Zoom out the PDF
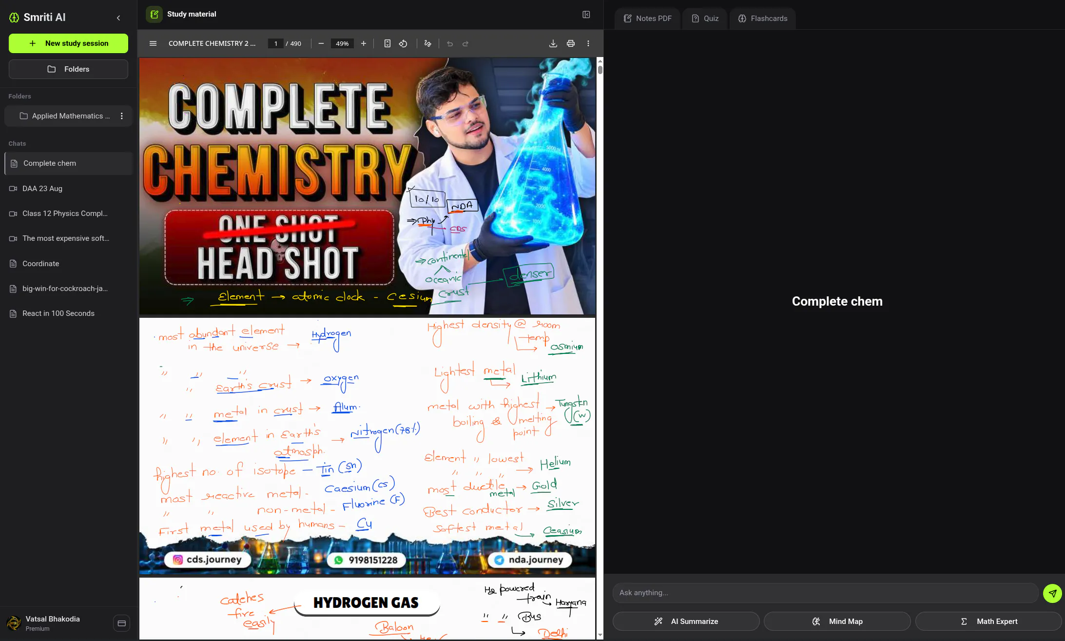This screenshot has width=1065, height=641. 321,43
